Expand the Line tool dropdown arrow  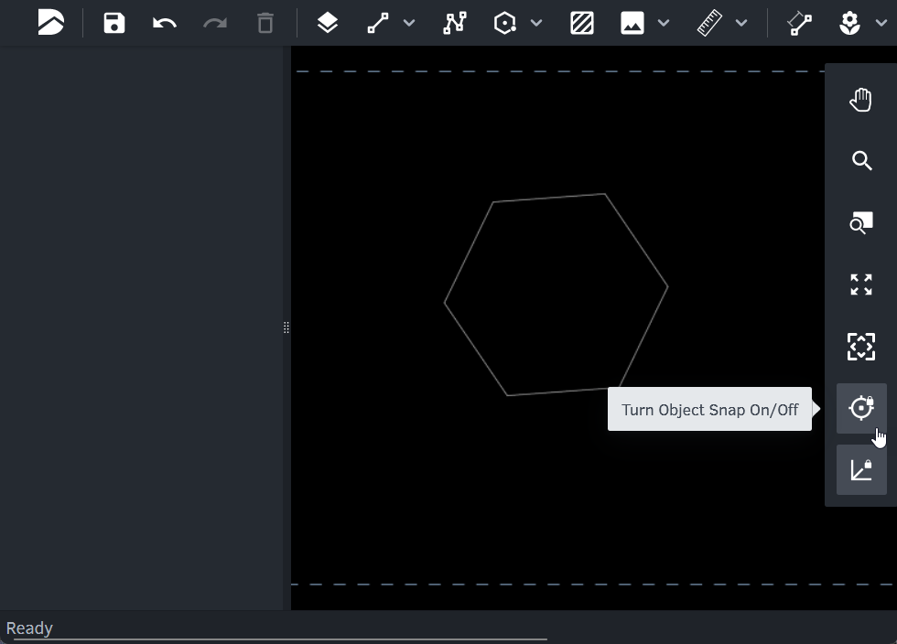409,23
